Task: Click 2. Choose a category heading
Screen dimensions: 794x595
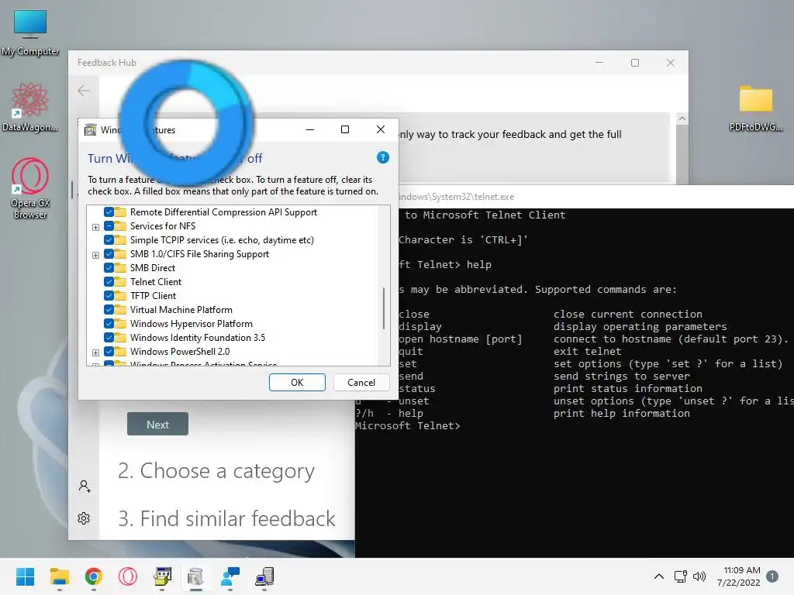Action: click(x=216, y=470)
